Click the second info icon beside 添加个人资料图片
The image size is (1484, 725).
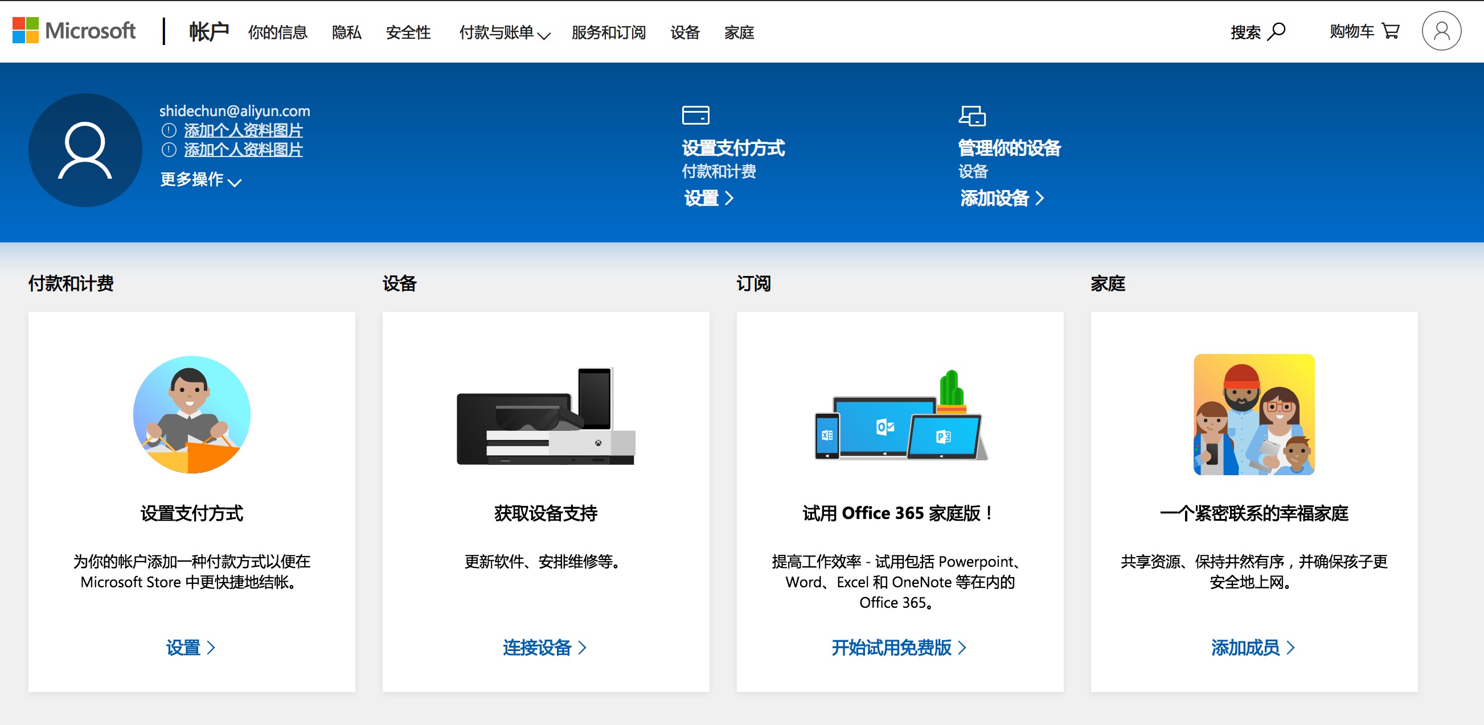169,150
